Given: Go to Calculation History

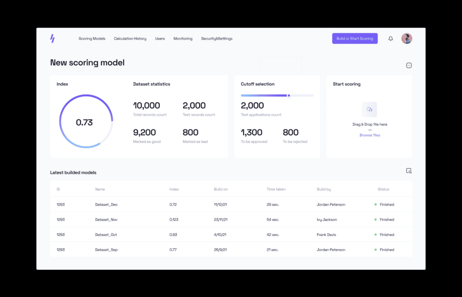Looking at the screenshot, I should click(x=130, y=39).
